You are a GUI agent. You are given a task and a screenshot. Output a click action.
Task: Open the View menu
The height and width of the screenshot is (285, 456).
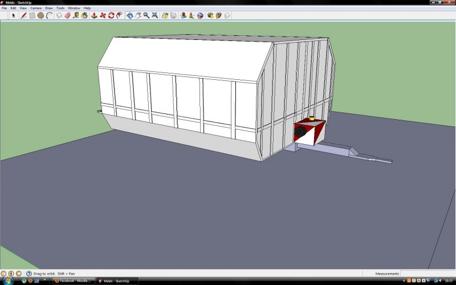(x=23, y=8)
